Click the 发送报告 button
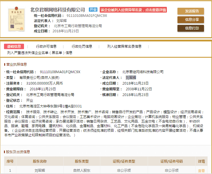 point(191,11)
